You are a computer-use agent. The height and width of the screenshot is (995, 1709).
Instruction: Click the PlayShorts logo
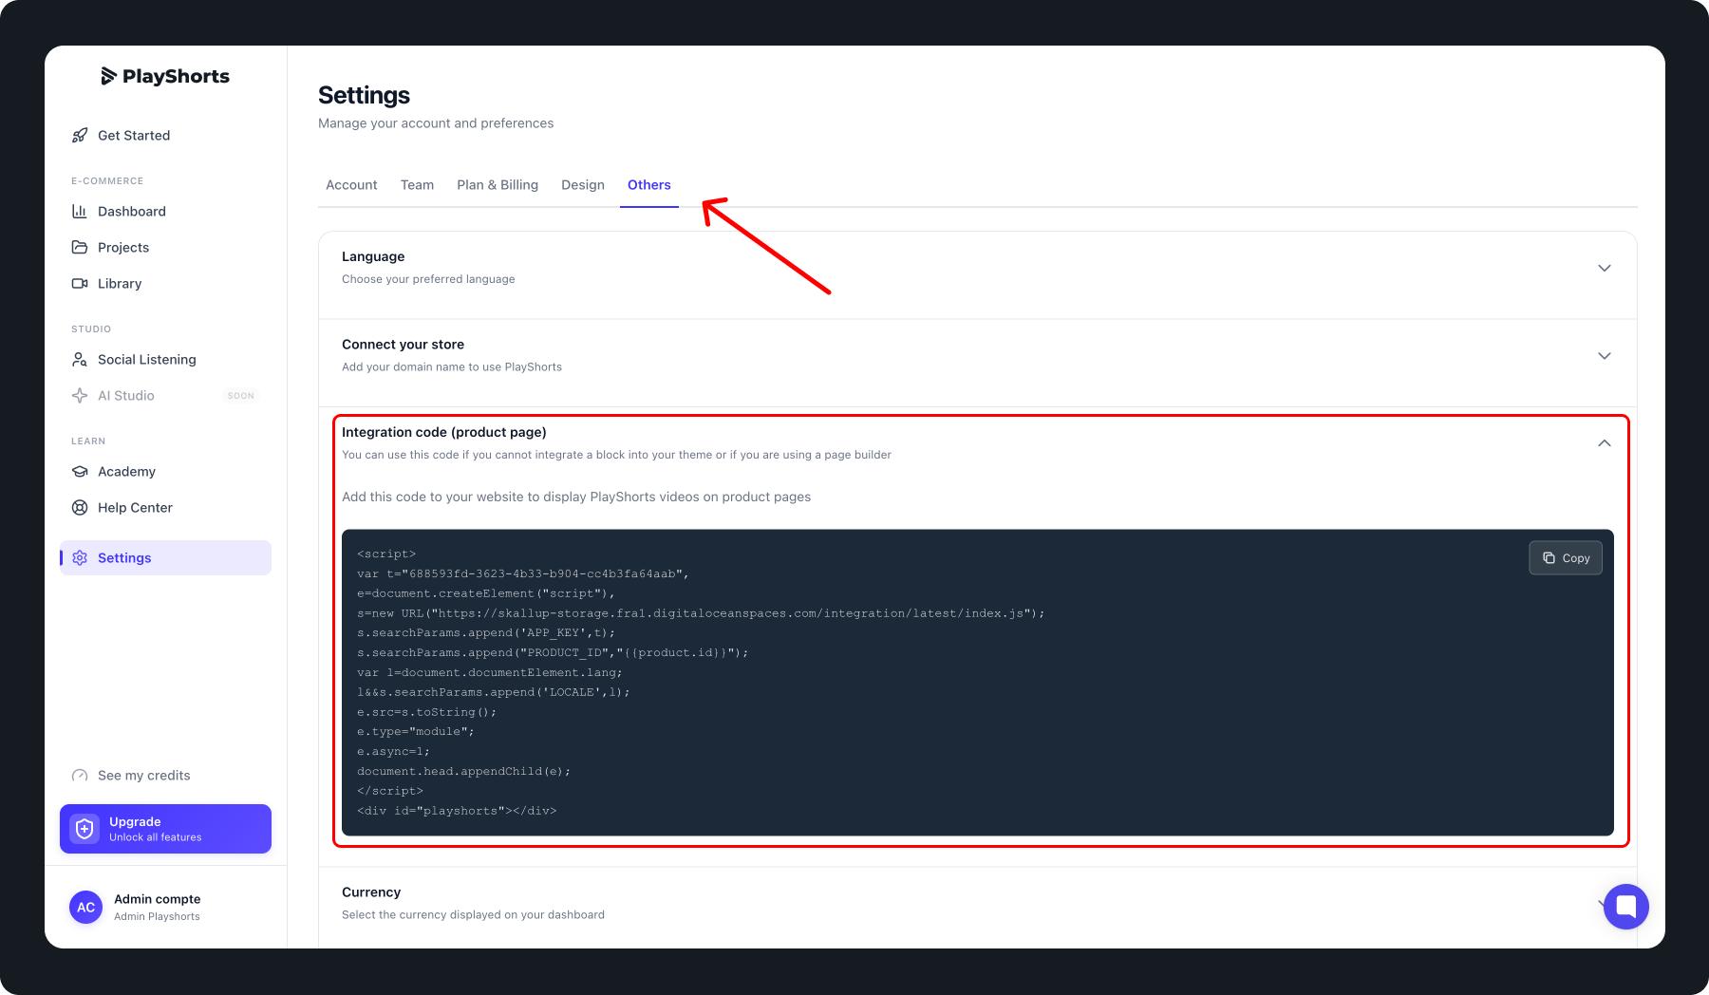(165, 76)
